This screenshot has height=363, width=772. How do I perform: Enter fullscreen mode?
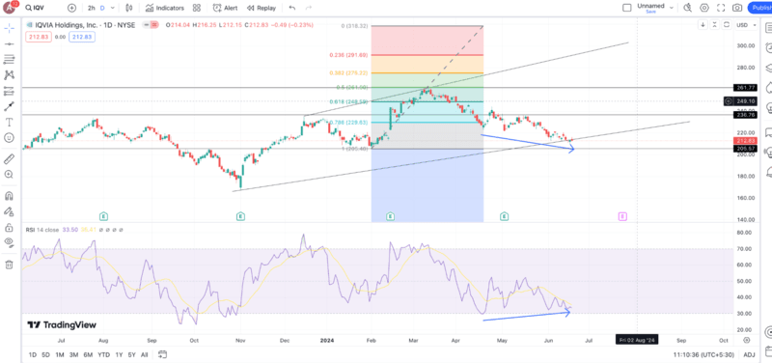tap(721, 8)
